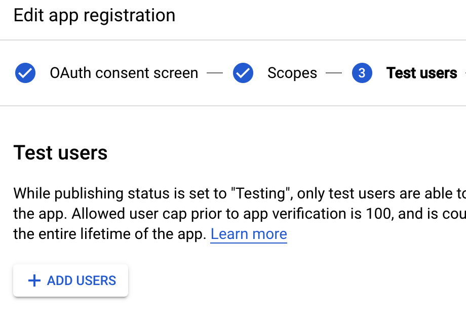Screen dimensions: 466x323
Task: Click the Test users section heading
Action: point(60,152)
